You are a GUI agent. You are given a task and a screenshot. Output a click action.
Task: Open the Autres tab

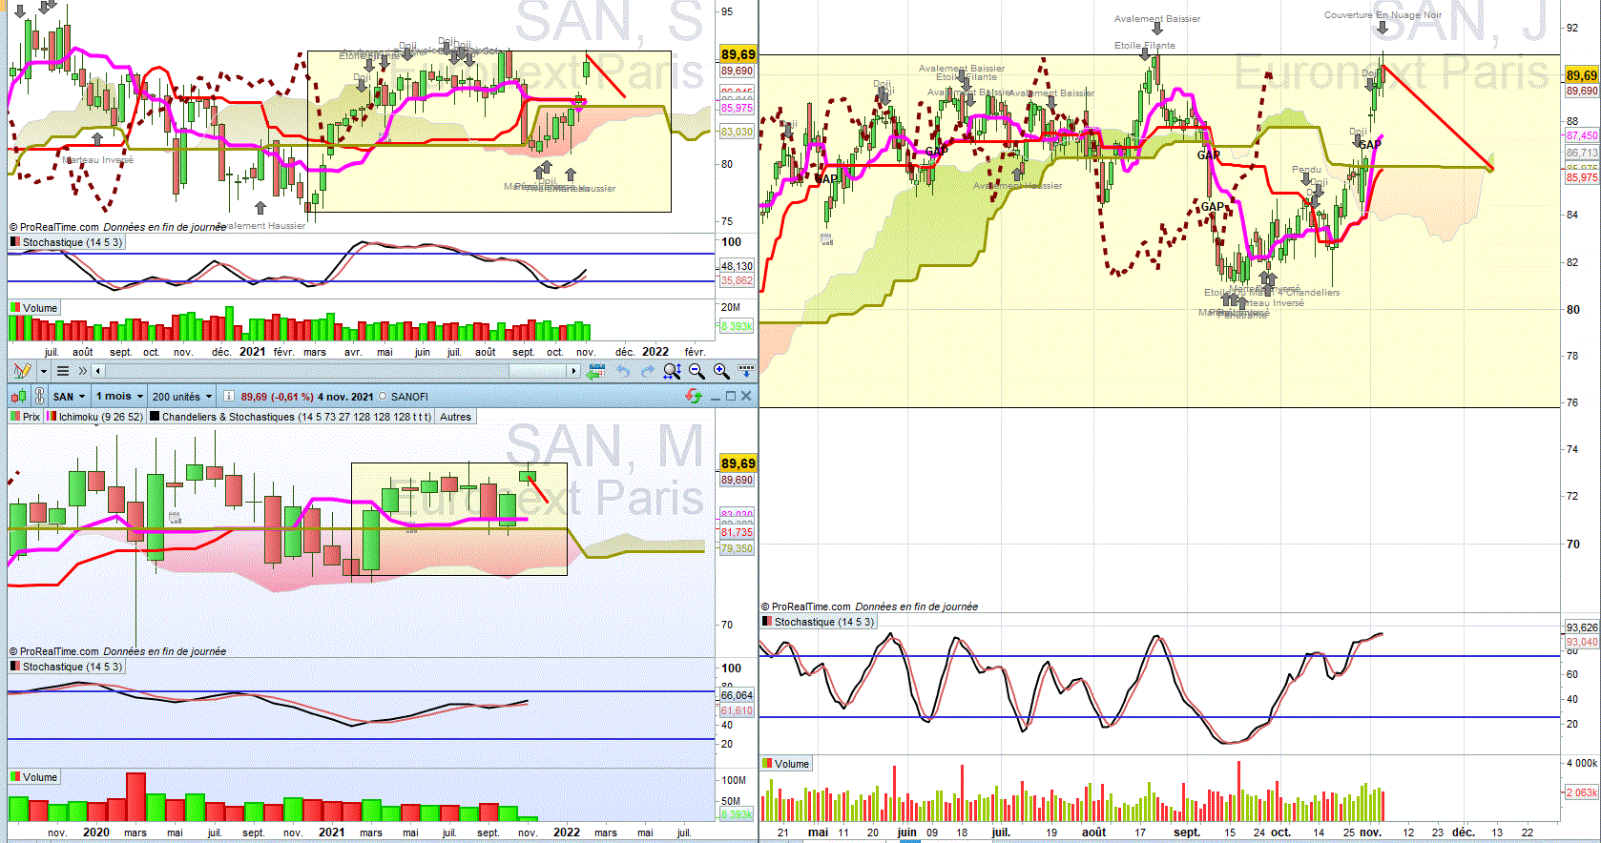(455, 417)
